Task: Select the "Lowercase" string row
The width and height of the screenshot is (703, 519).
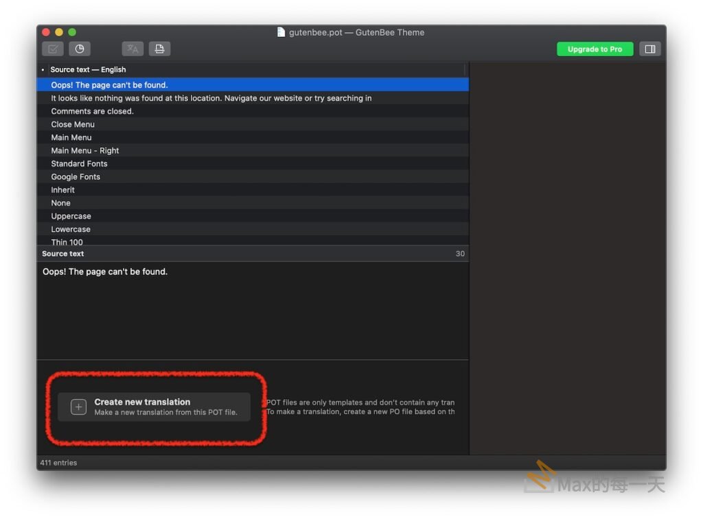Action: click(x=71, y=229)
